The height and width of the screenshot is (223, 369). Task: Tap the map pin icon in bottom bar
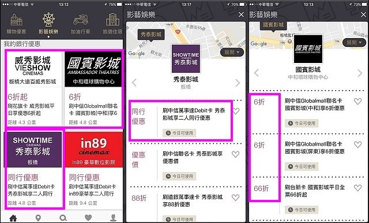point(38,218)
